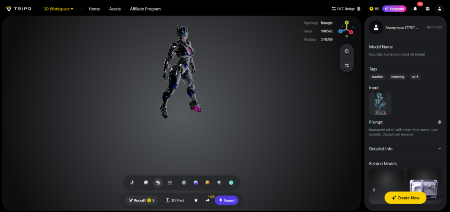Screen dimensions: 450x212
Task: Click the rendering tag
Action: [x=397, y=77]
